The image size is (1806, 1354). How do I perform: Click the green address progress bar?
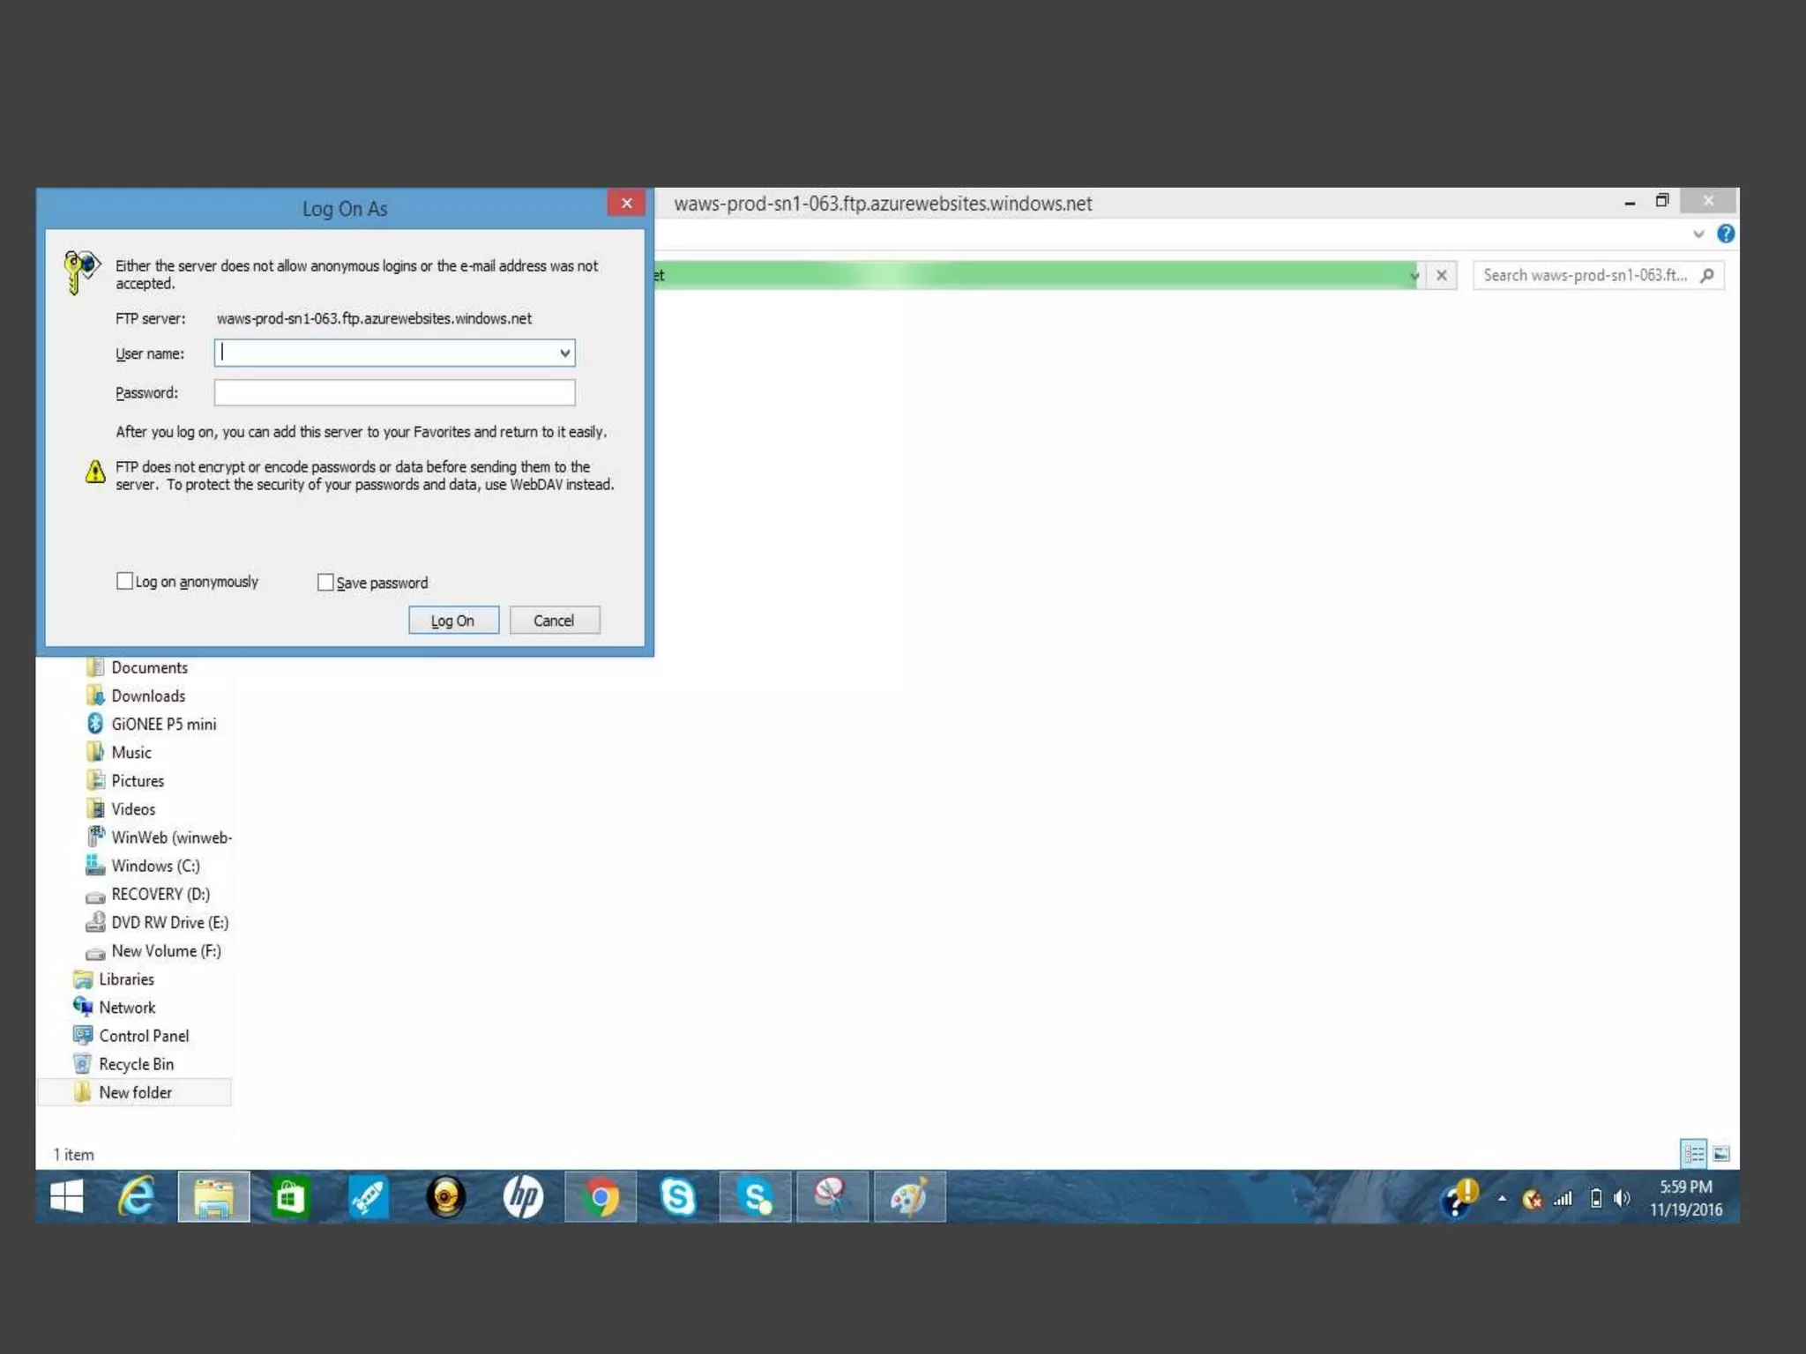point(1032,275)
